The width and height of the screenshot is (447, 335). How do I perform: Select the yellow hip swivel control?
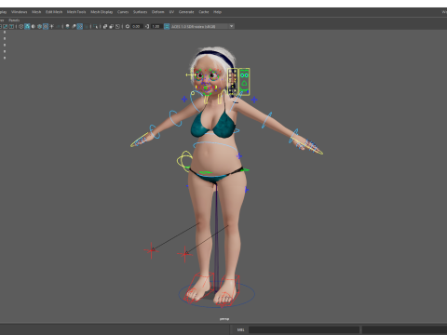(x=184, y=161)
